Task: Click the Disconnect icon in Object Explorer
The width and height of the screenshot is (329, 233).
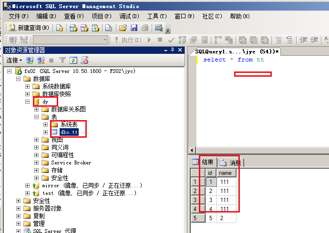Action: tap(41, 61)
